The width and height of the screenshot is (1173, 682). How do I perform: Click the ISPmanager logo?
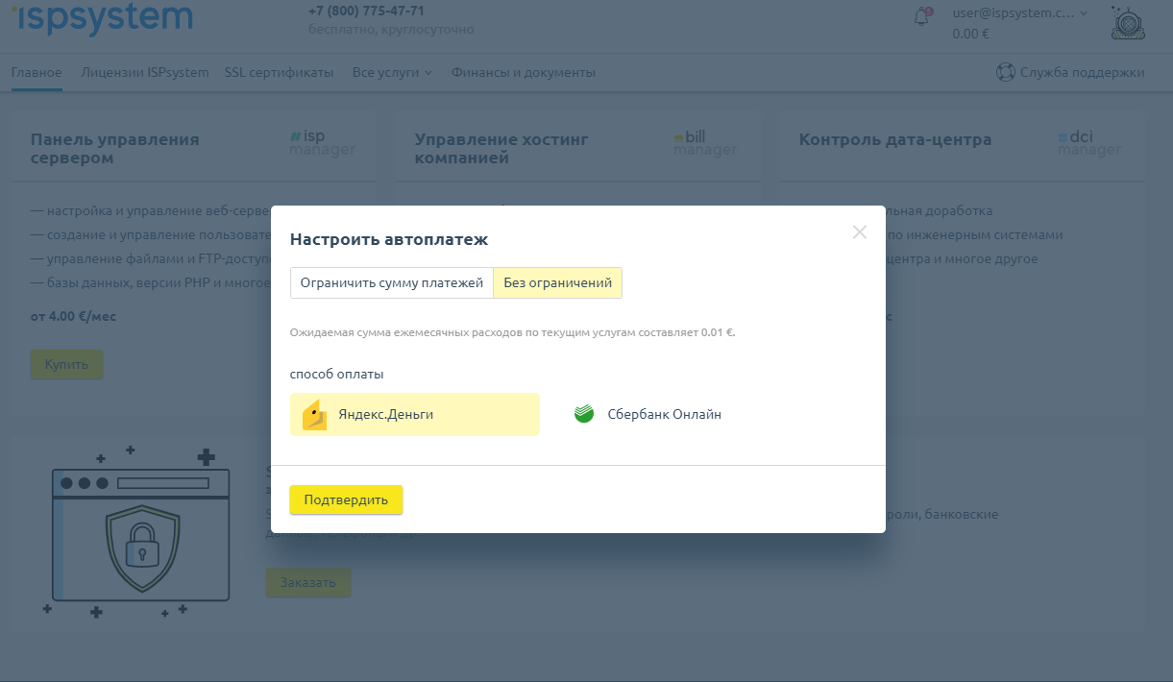(x=323, y=143)
